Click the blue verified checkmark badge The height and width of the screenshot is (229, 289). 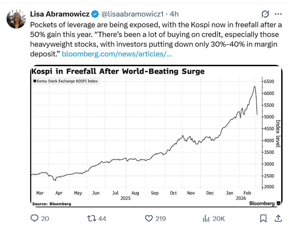[x=95, y=14]
